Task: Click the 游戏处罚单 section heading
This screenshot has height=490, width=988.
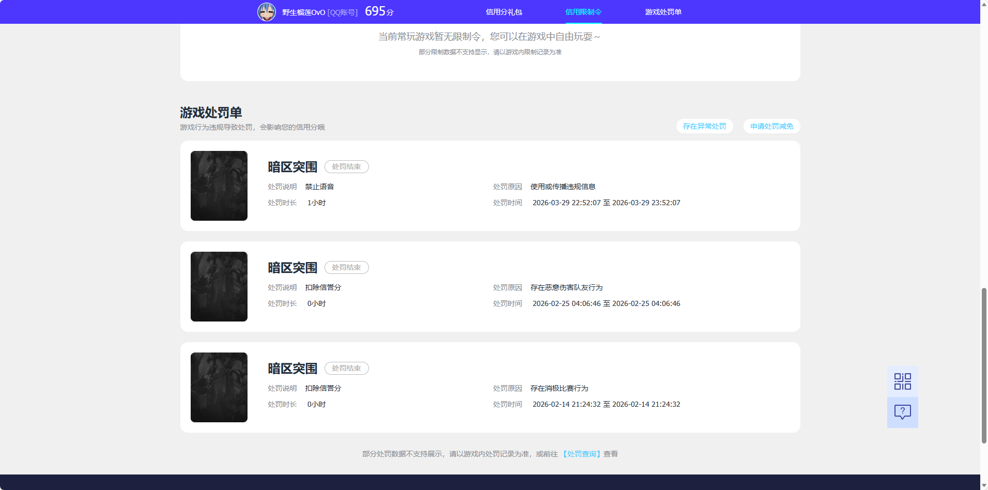Action: [x=211, y=113]
